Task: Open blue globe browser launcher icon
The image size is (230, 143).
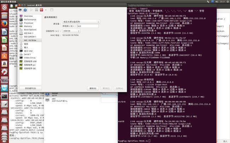Action: point(4,88)
